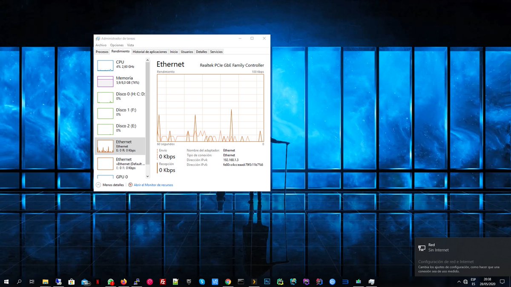Switch to the Inicio tab

tap(174, 52)
